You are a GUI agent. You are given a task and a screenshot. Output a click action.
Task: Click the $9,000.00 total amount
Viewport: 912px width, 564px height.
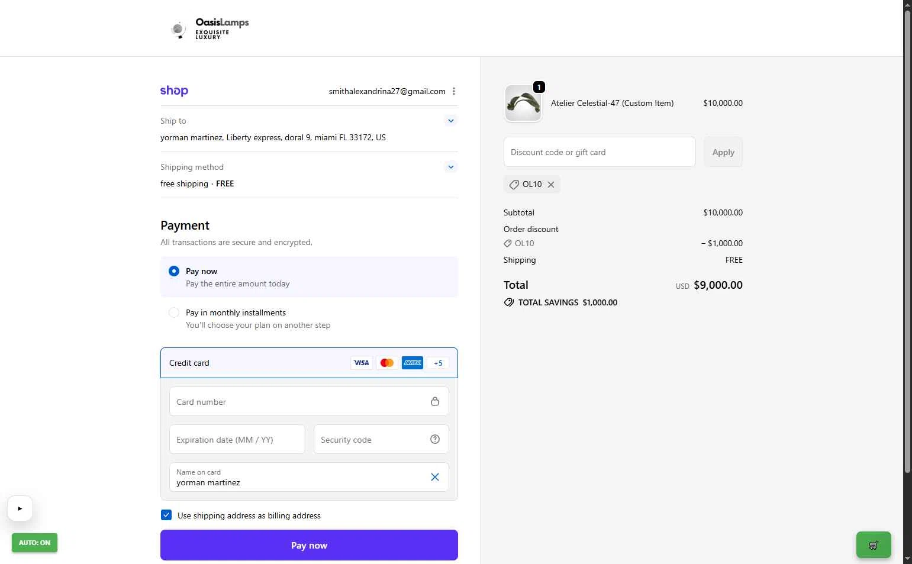[718, 285]
